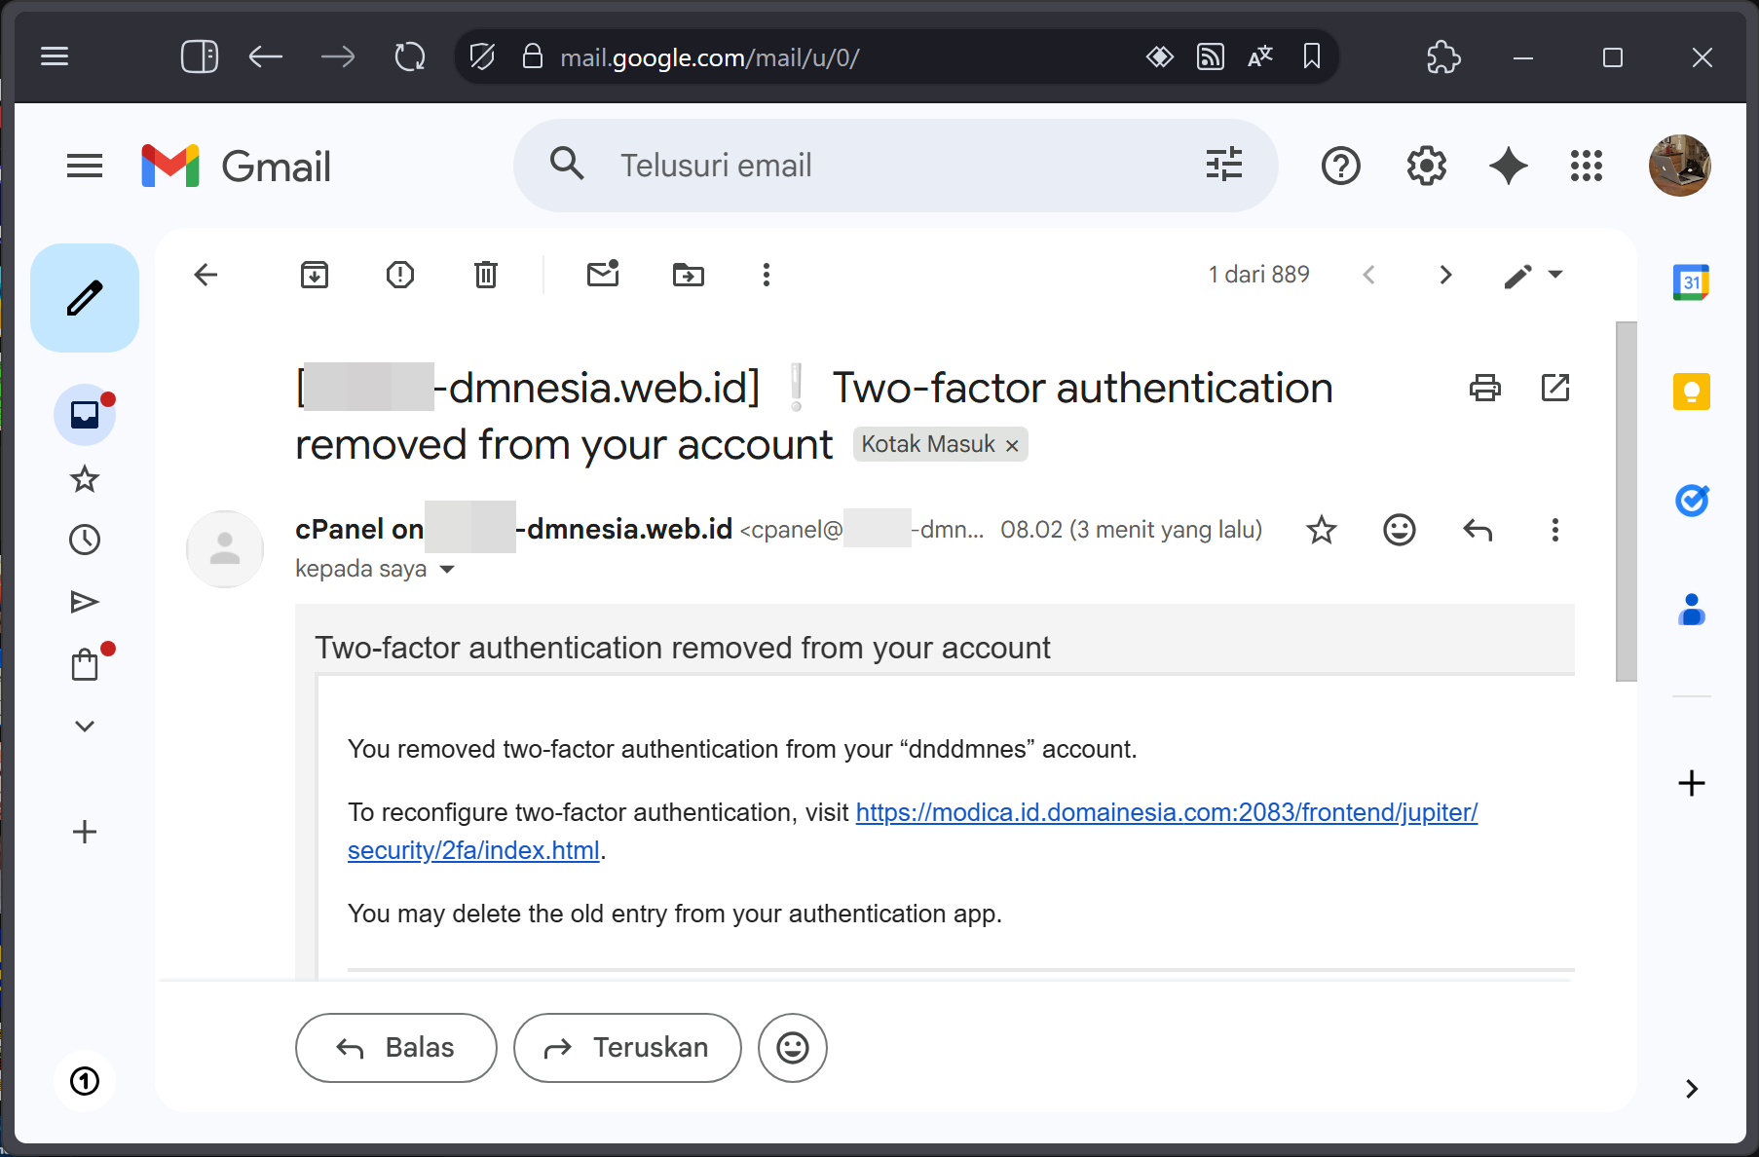Report the message as spam
1759x1157 pixels.
click(x=400, y=275)
